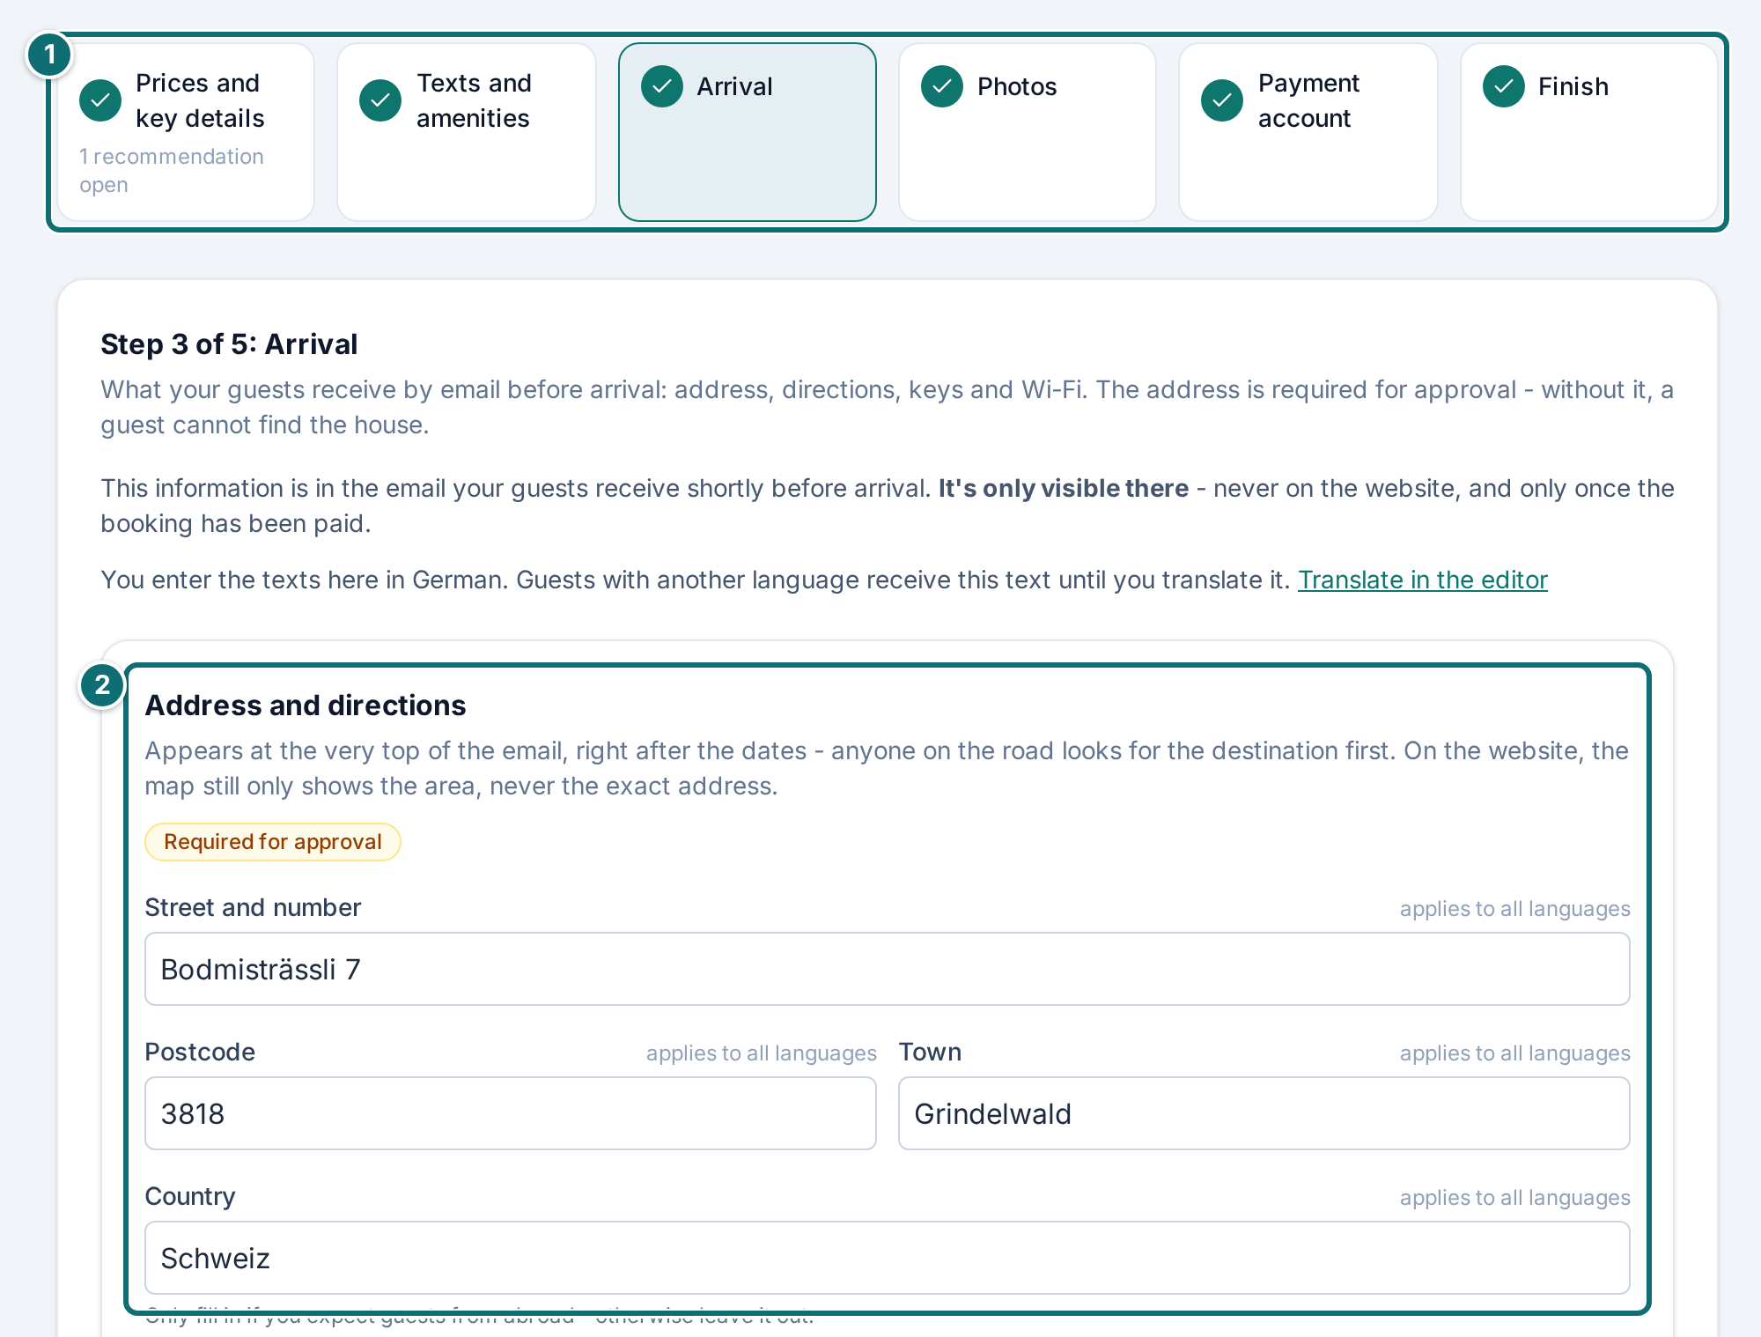The image size is (1761, 1337).
Task: Select the Arrival step tab
Action: [748, 132]
